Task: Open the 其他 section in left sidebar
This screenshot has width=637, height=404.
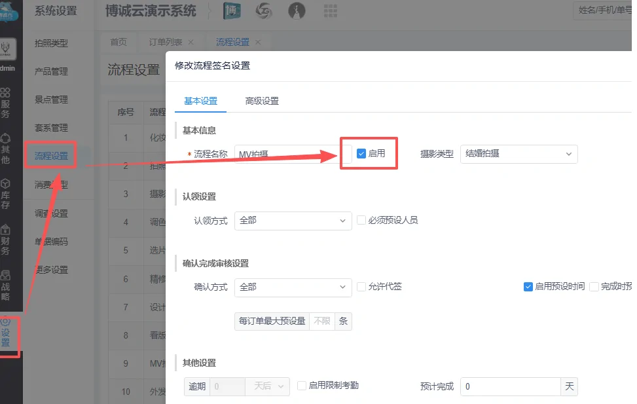Action: (x=5, y=149)
